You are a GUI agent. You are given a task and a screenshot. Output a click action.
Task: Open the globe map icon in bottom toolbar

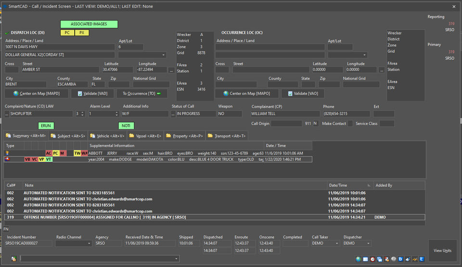coord(358,259)
